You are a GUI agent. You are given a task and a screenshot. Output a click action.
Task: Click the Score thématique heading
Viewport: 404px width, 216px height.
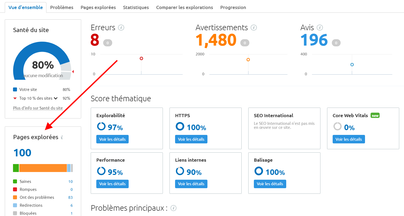[121, 99]
